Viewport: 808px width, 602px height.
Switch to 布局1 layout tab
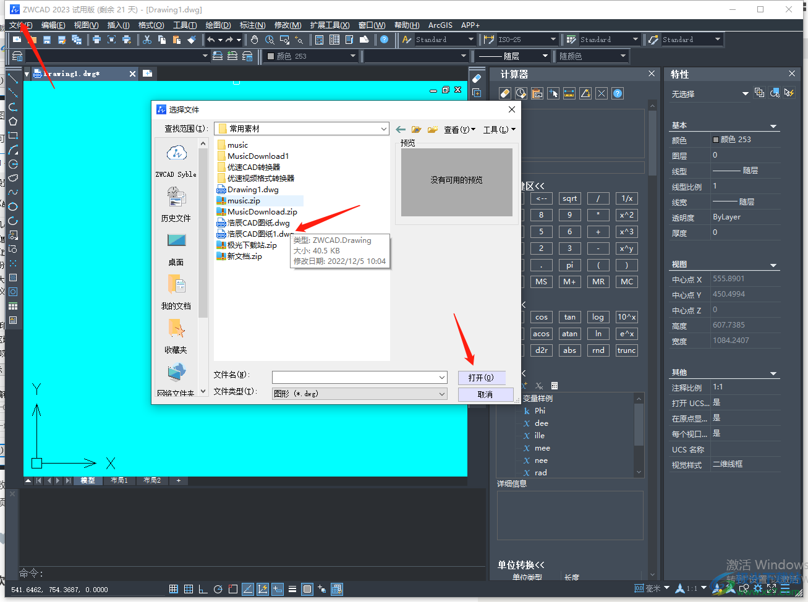pyautogui.click(x=119, y=480)
